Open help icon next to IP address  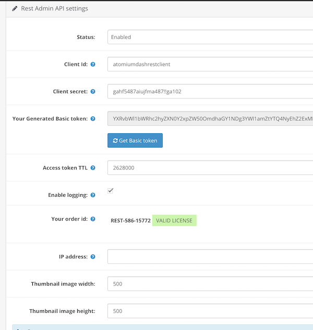click(93, 257)
